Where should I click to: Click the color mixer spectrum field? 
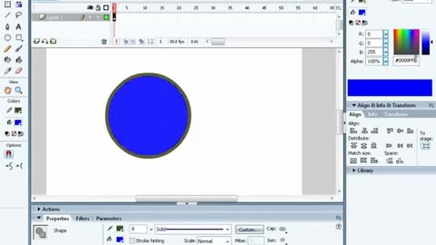[406, 42]
